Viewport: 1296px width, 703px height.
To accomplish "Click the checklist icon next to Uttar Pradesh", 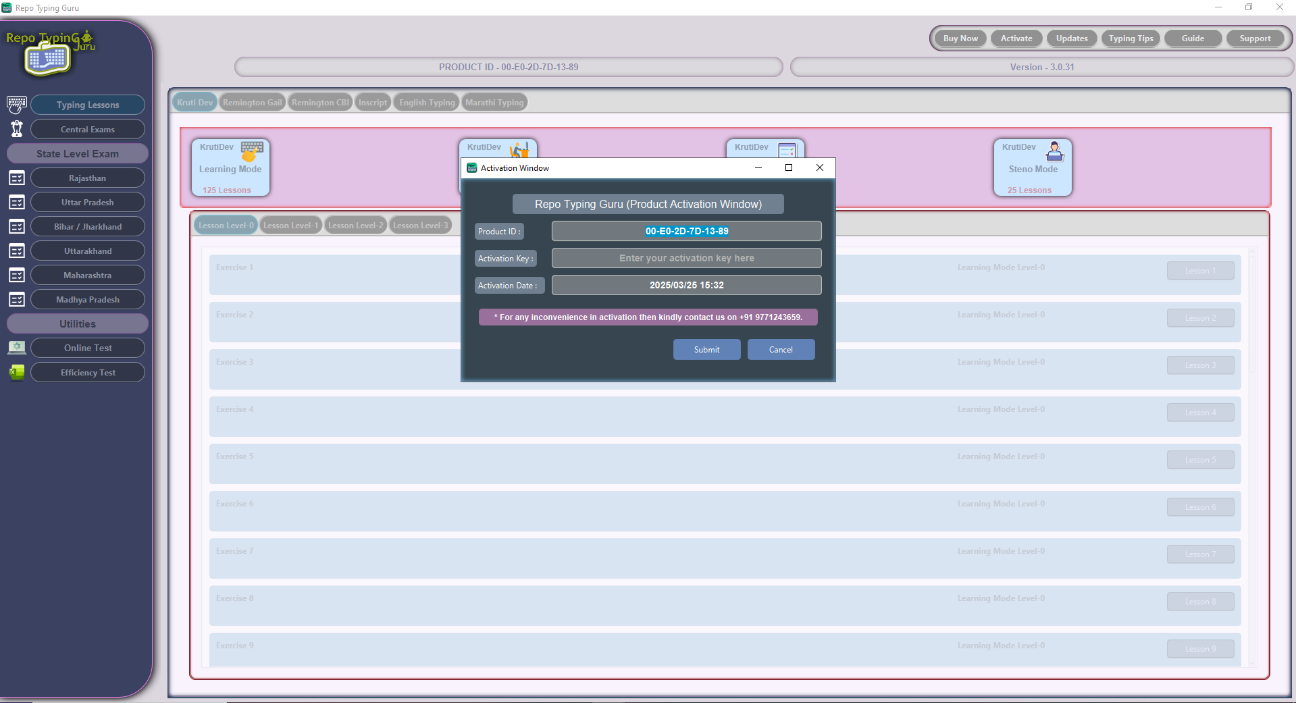I will pos(17,203).
